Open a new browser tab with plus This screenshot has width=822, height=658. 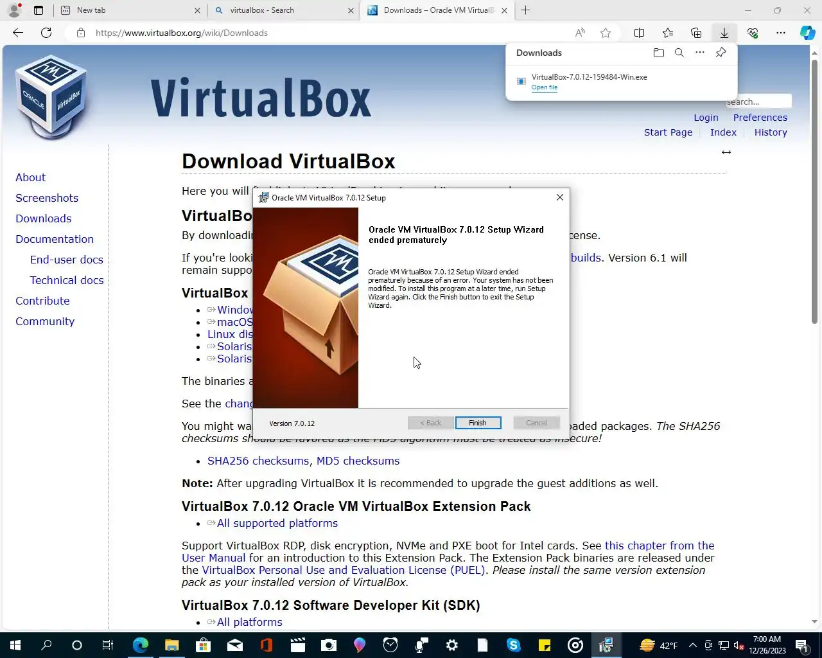click(525, 10)
